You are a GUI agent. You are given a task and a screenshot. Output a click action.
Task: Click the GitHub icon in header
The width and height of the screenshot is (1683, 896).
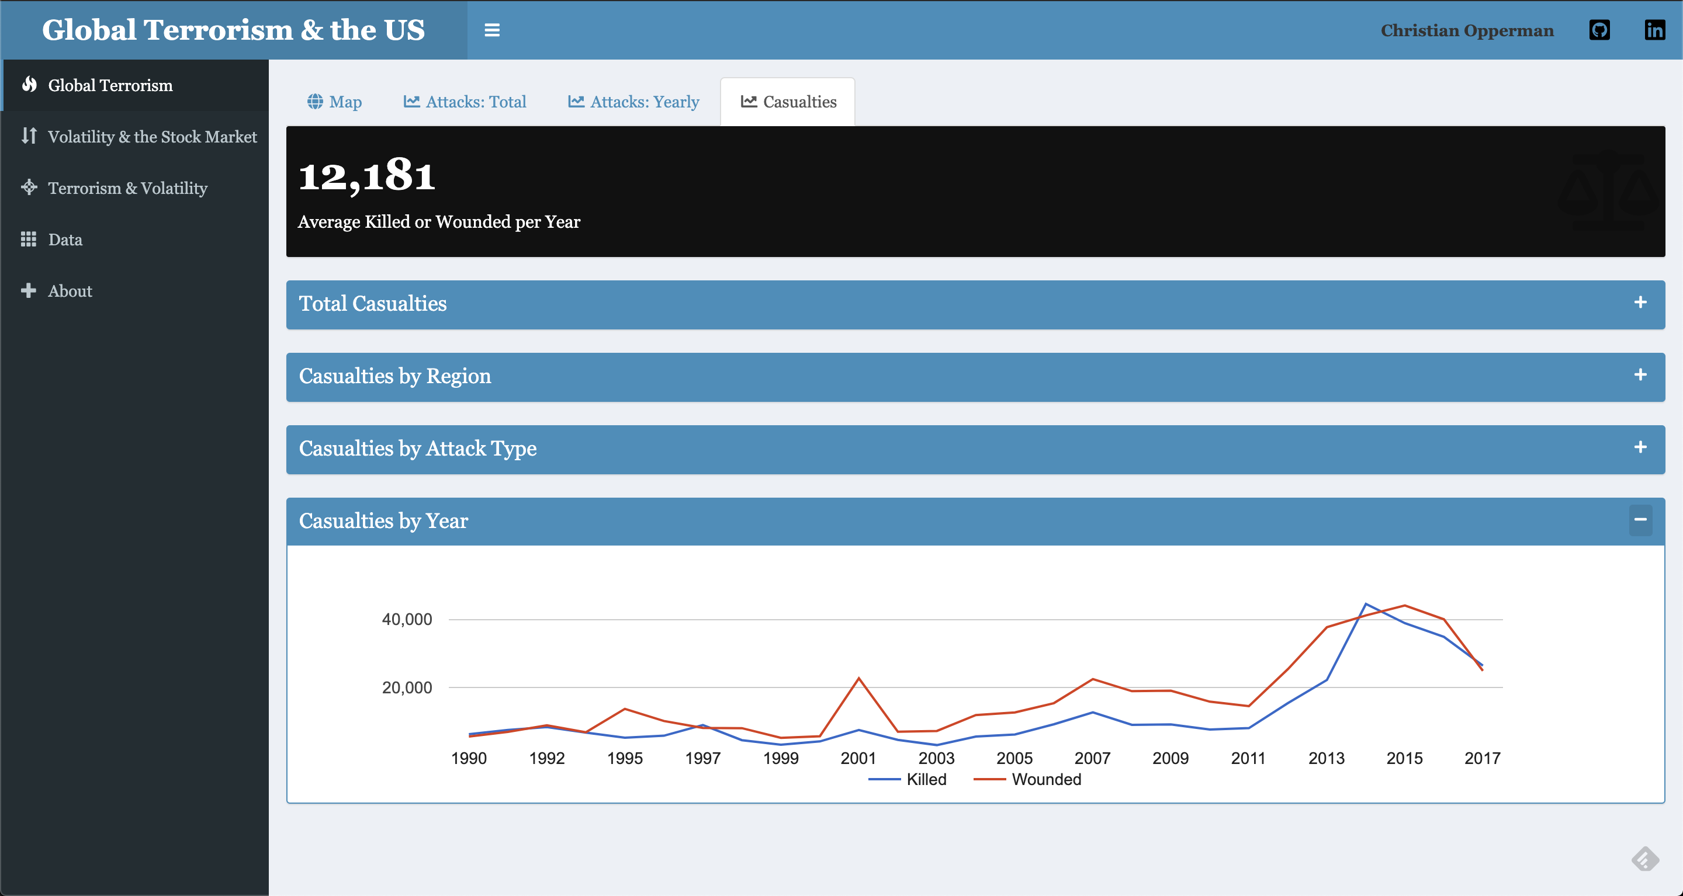tap(1599, 30)
